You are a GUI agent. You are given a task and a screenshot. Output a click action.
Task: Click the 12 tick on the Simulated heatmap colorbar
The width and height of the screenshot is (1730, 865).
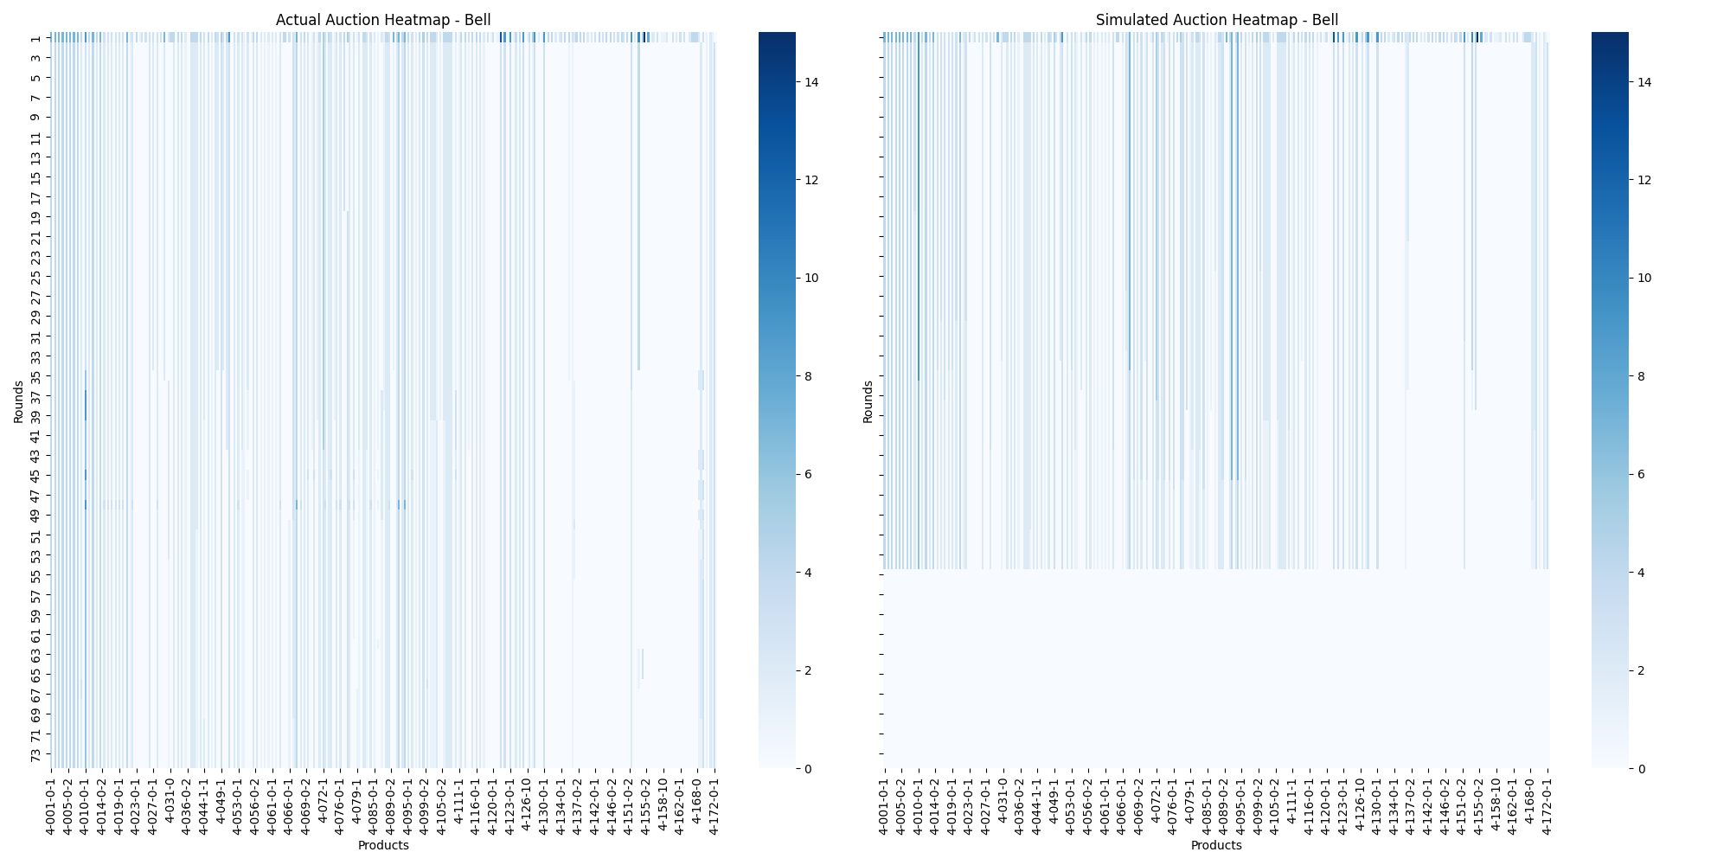1645,180
